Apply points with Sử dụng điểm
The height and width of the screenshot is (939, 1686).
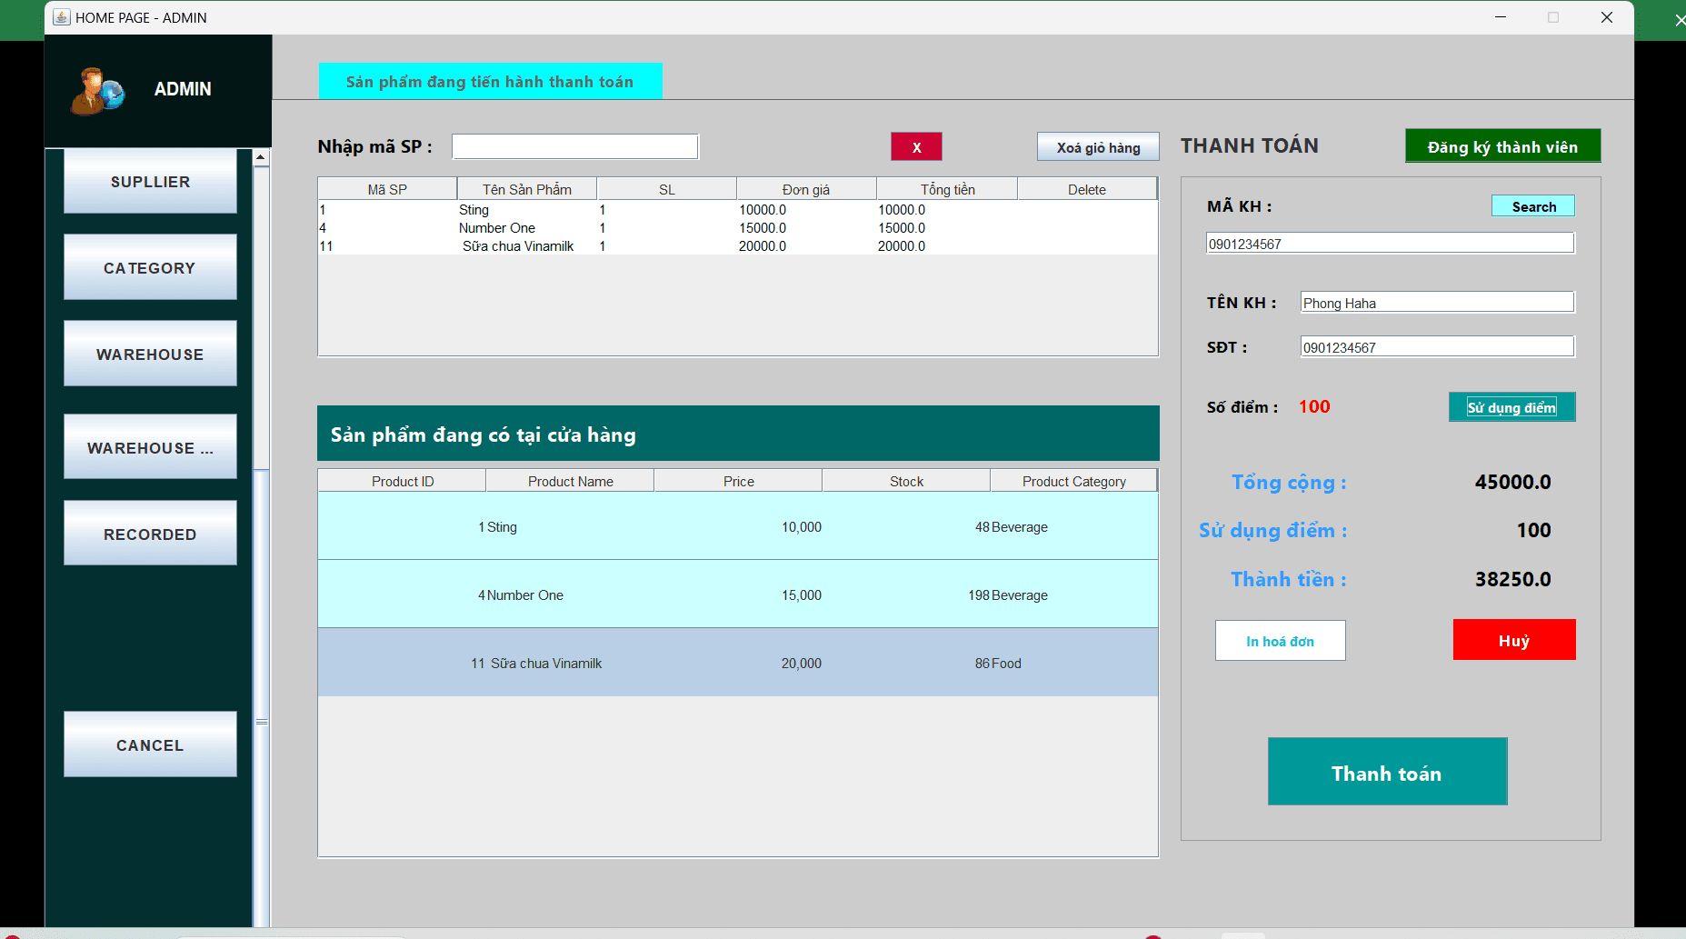pos(1511,407)
